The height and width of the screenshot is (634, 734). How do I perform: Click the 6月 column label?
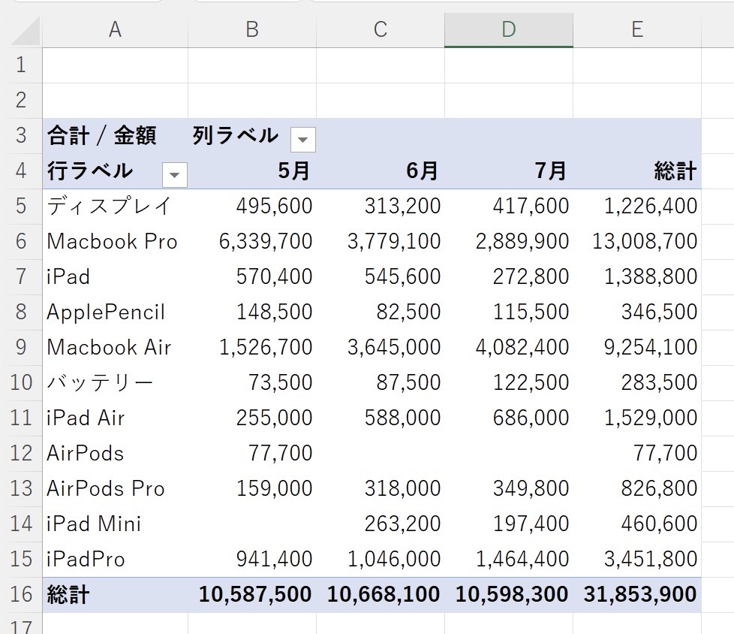(x=380, y=171)
